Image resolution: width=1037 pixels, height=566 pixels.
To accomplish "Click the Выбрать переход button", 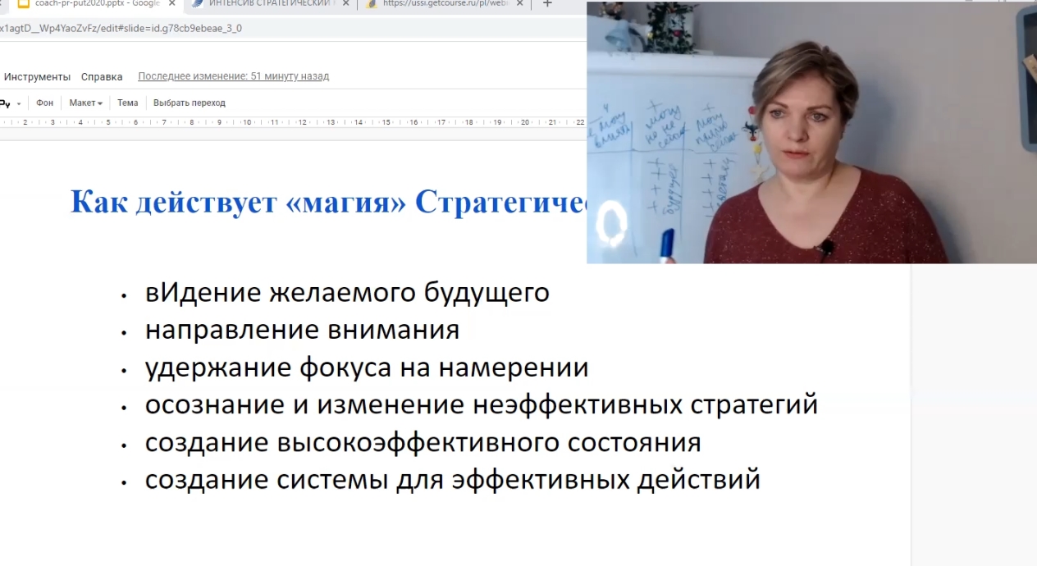I will pyautogui.click(x=189, y=103).
